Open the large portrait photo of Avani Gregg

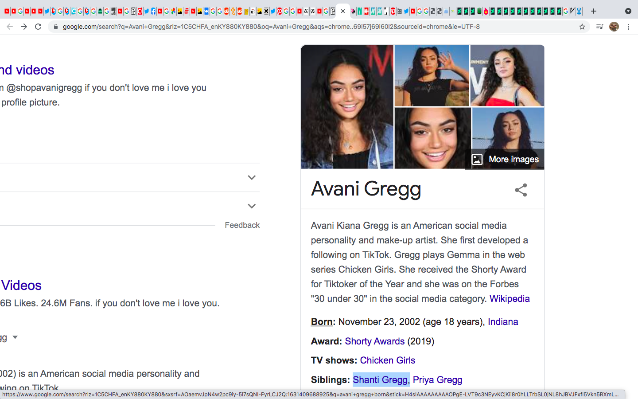347,107
